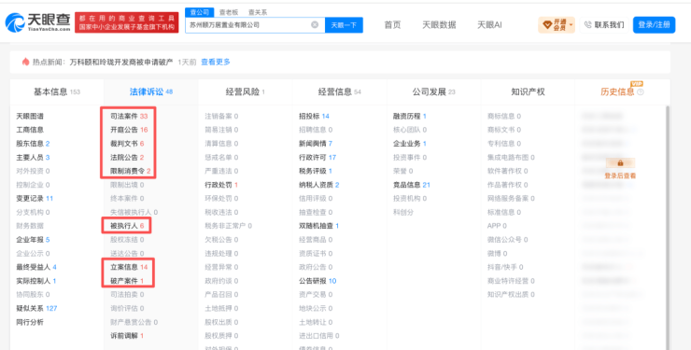
Task: Click the help icon beside 历史信息
Action: pyautogui.click(x=641, y=92)
